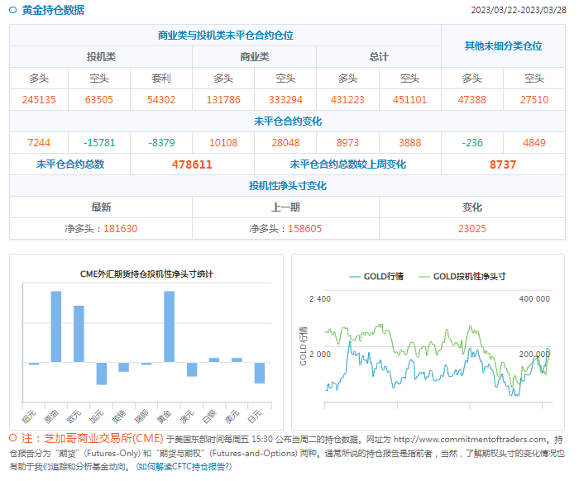Select the other short value 27510
This screenshot has height=481, width=579.
[x=534, y=100]
